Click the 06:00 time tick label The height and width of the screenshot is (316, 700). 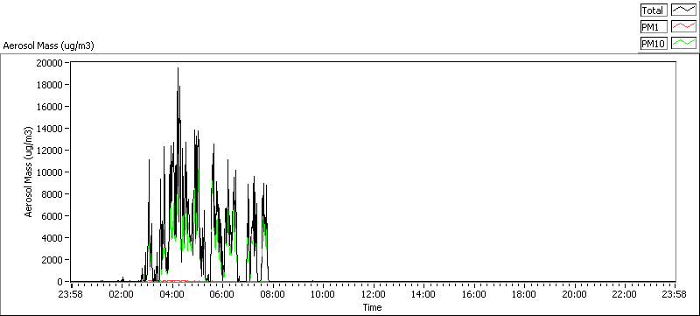point(222,294)
